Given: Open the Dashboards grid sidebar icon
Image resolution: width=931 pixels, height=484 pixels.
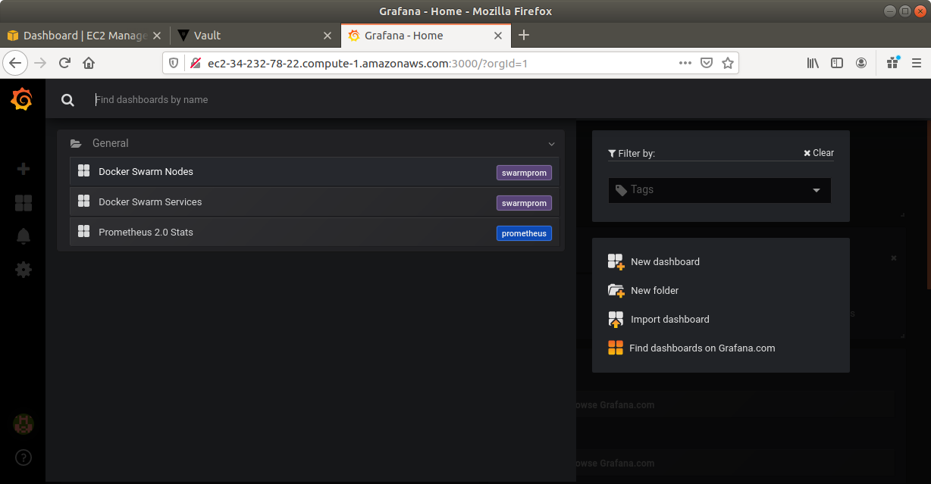Looking at the screenshot, I should (23, 202).
